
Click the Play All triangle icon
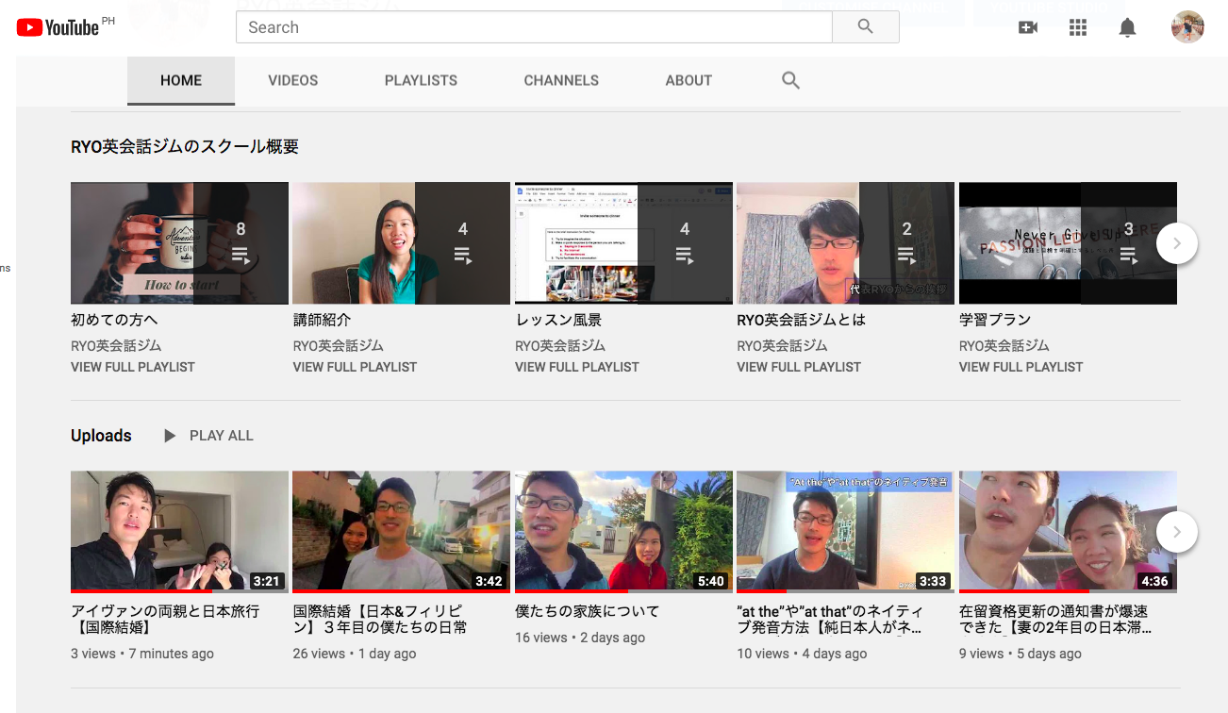pos(170,436)
